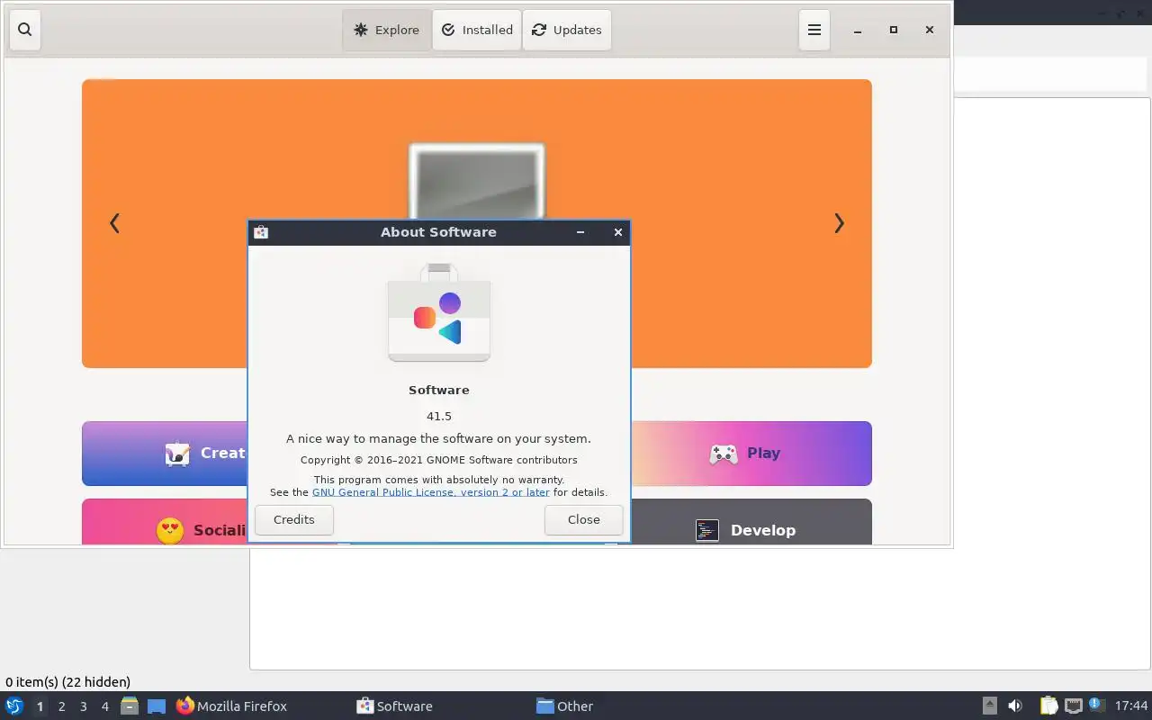1152x720 pixels.
Task: Open the Lubuntu start menu icon
Action: click(14, 706)
